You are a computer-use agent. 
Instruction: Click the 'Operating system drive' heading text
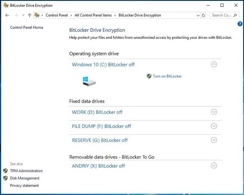tap(94, 54)
